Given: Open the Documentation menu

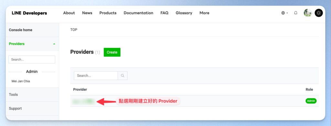Looking at the screenshot, I should coord(138,13).
